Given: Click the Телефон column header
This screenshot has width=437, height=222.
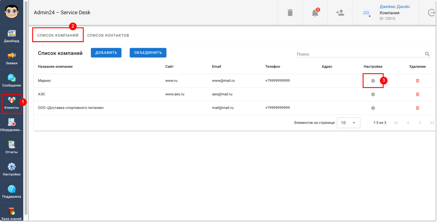Looking at the screenshot, I should 273,66.
